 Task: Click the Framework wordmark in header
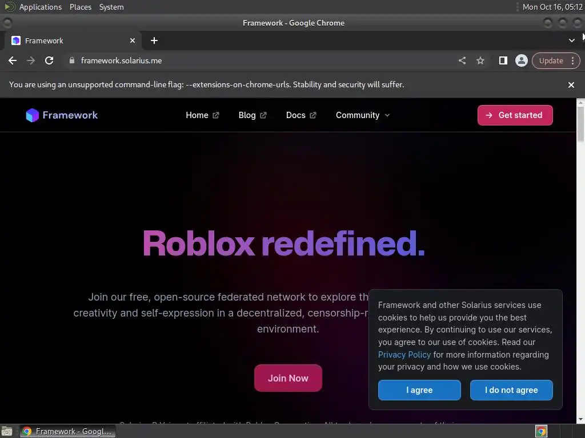click(70, 115)
